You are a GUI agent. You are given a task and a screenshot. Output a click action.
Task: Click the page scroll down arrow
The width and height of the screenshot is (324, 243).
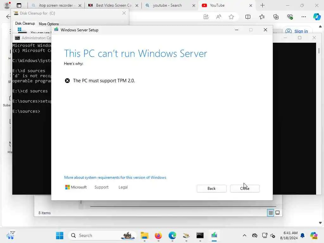click(x=320, y=223)
